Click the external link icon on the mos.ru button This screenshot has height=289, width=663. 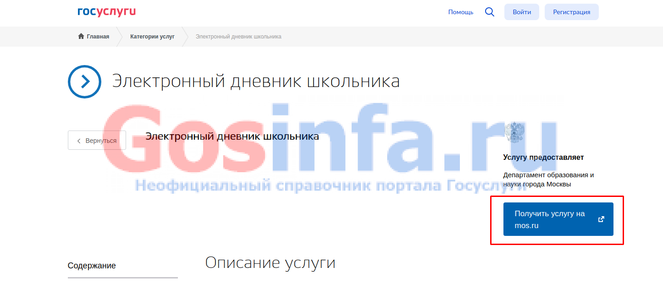click(602, 219)
